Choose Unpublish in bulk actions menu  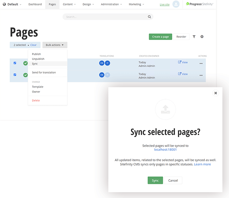(x=38, y=59)
